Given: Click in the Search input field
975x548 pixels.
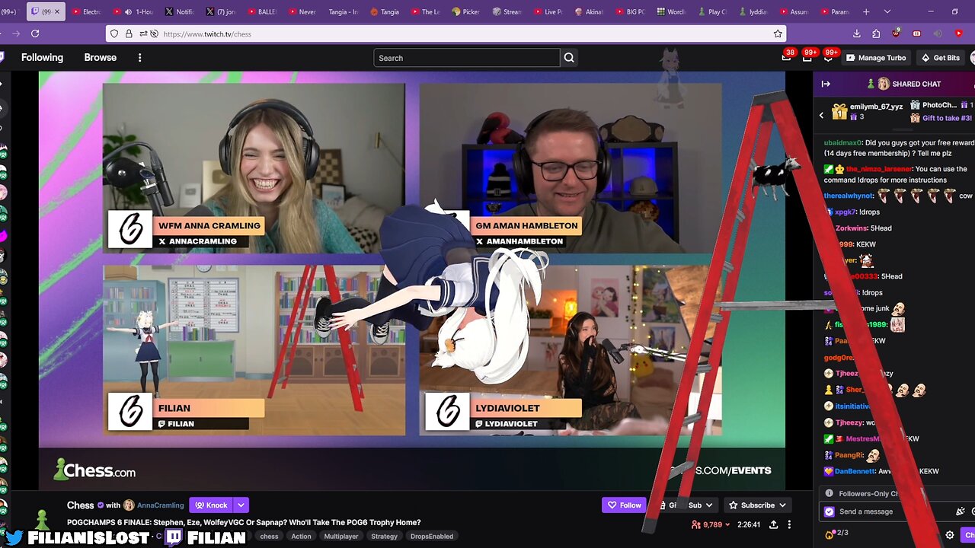Looking at the screenshot, I should 466,58.
